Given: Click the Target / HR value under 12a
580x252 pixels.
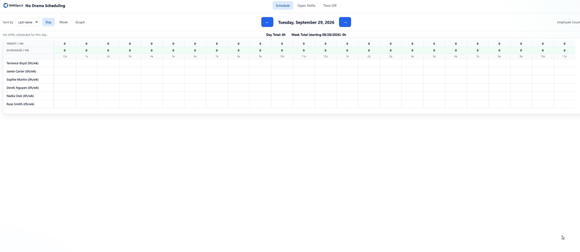Looking at the screenshot, I should pos(65,44).
